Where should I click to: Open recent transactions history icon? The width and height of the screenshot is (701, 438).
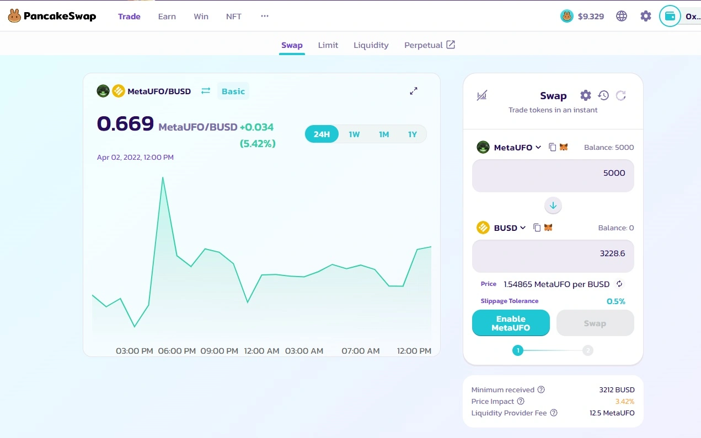click(x=603, y=95)
